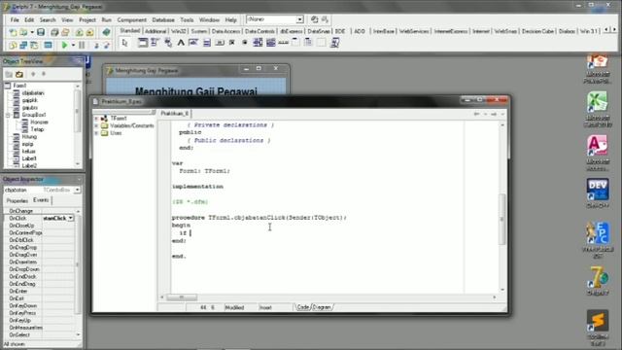Open Dev-C++ shortcut on the desktop
This screenshot has width=622, height=350.
click(x=598, y=193)
